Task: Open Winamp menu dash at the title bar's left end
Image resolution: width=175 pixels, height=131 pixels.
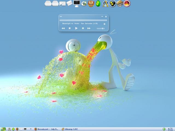Action: [x=61, y=16]
